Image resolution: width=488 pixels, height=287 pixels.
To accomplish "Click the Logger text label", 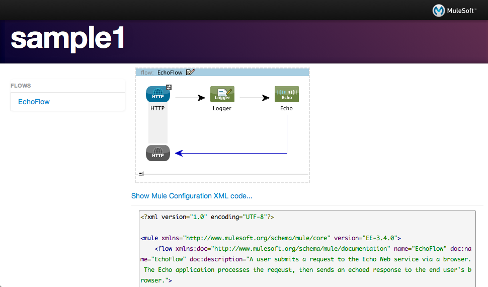I will (222, 108).
